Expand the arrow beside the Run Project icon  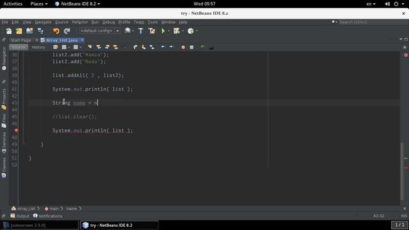169,31
